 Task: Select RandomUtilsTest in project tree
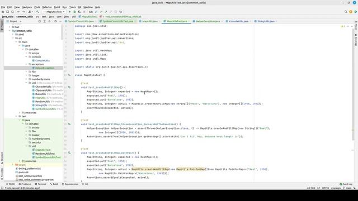[x=45, y=154]
